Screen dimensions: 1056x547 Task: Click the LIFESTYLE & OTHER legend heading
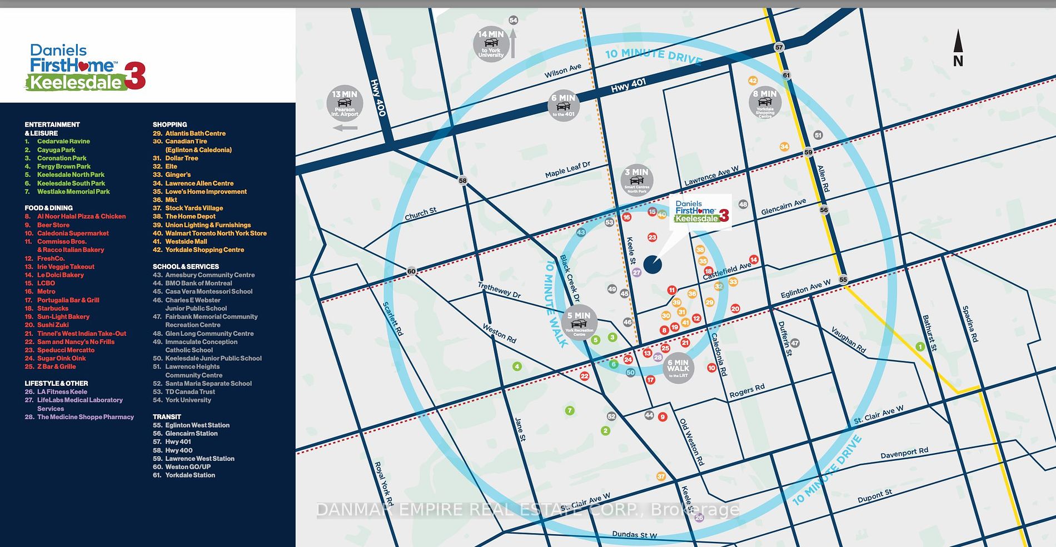(56, 384)
